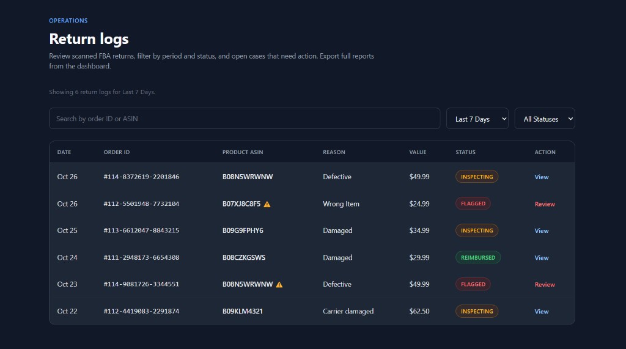The height and width of the screenshot is (349, 626).
Task: Click Inspecting badge for B09G9FPHY6 row
Action: coord(477,230)
